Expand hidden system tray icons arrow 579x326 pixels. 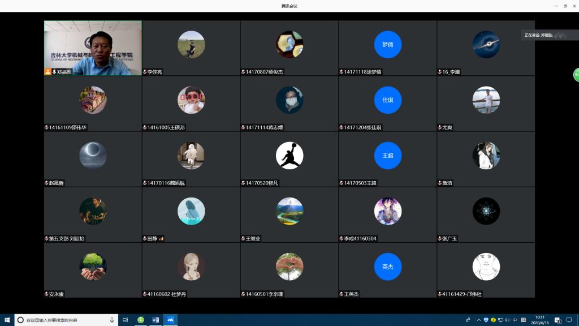point(479,320)
